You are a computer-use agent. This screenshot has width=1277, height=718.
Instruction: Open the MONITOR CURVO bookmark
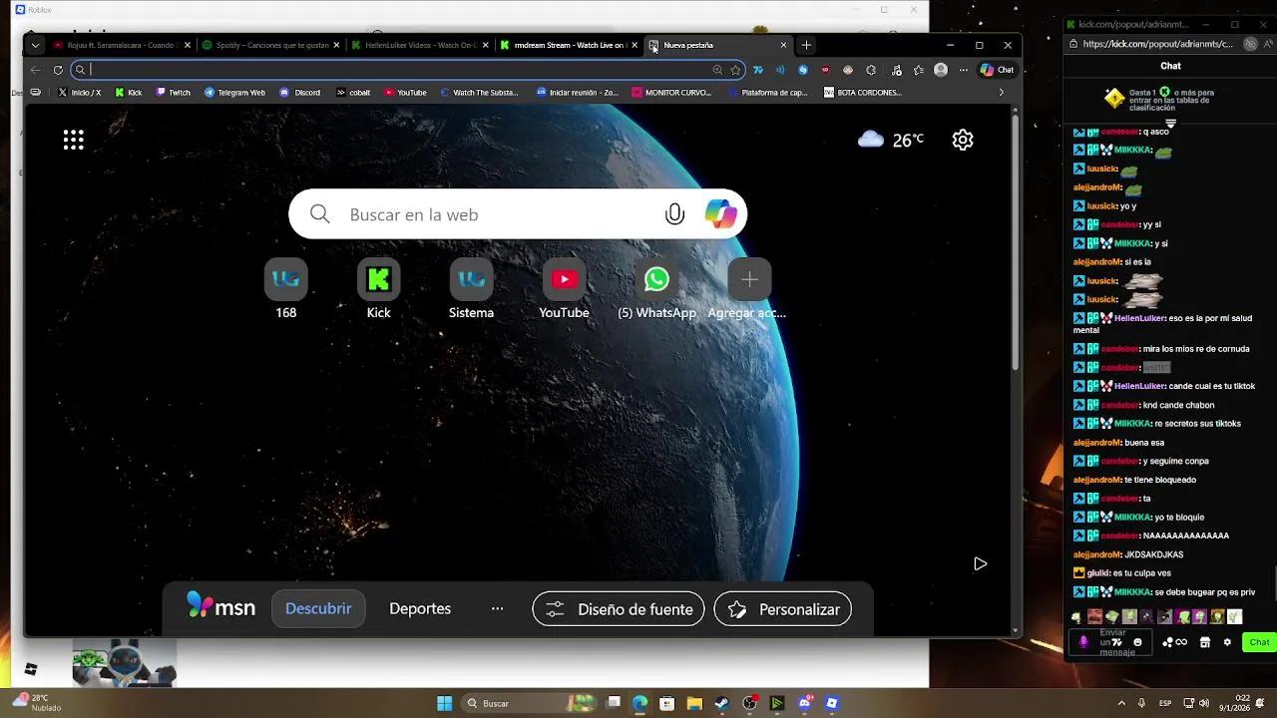(x=669, y=93)
